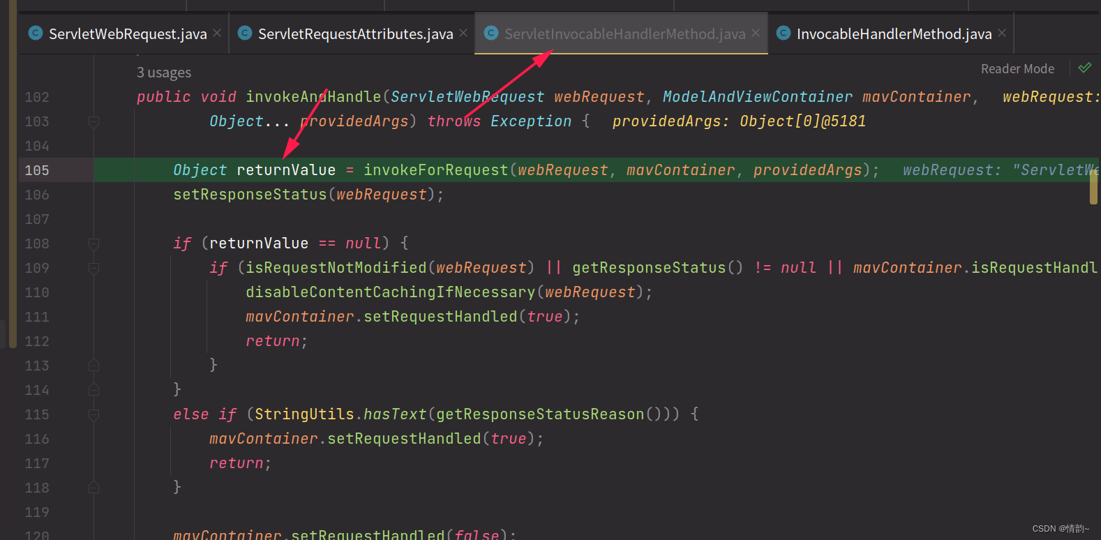Click hasText method on line 115
The image size is (1101, 540).
pyautogui.click(x=395, y=414)
